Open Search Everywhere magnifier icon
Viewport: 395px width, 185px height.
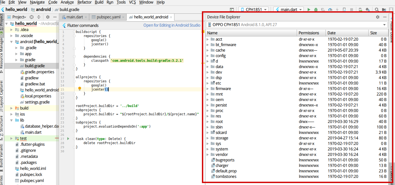377,10
